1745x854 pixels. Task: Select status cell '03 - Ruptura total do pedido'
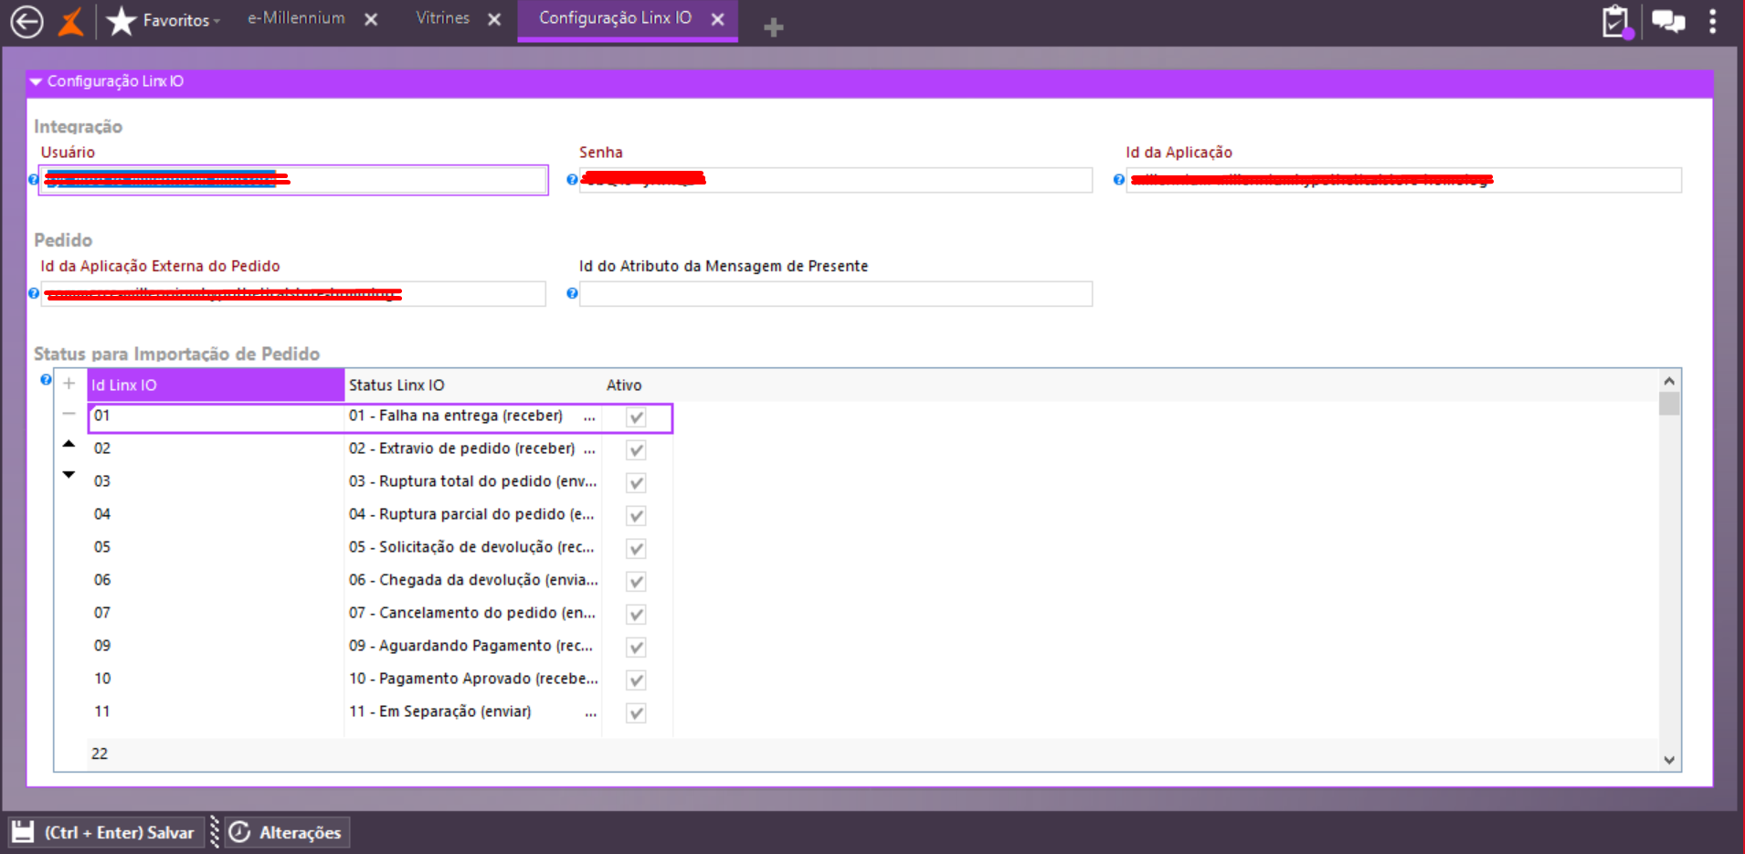pos(473,482)
